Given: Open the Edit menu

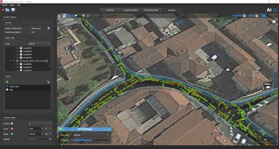Looking at the screenshot, I should click(18, 5).
